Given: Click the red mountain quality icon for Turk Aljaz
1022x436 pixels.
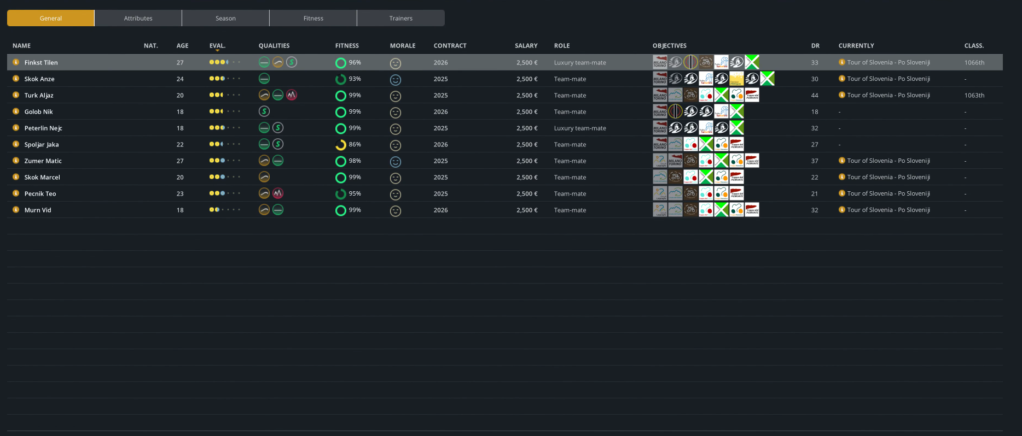Looking at the screenshot, I should (292, 95).
